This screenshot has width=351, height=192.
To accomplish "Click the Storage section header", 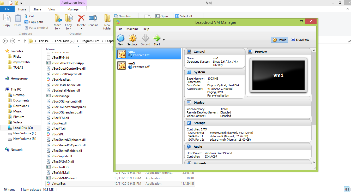I will pyautogui.click(x=248, y=123).
